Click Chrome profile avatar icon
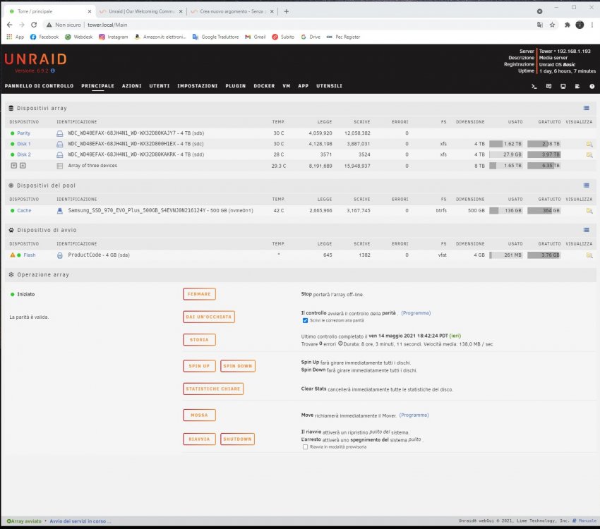This screenshot has width=600, height=529. coord(580,25)
